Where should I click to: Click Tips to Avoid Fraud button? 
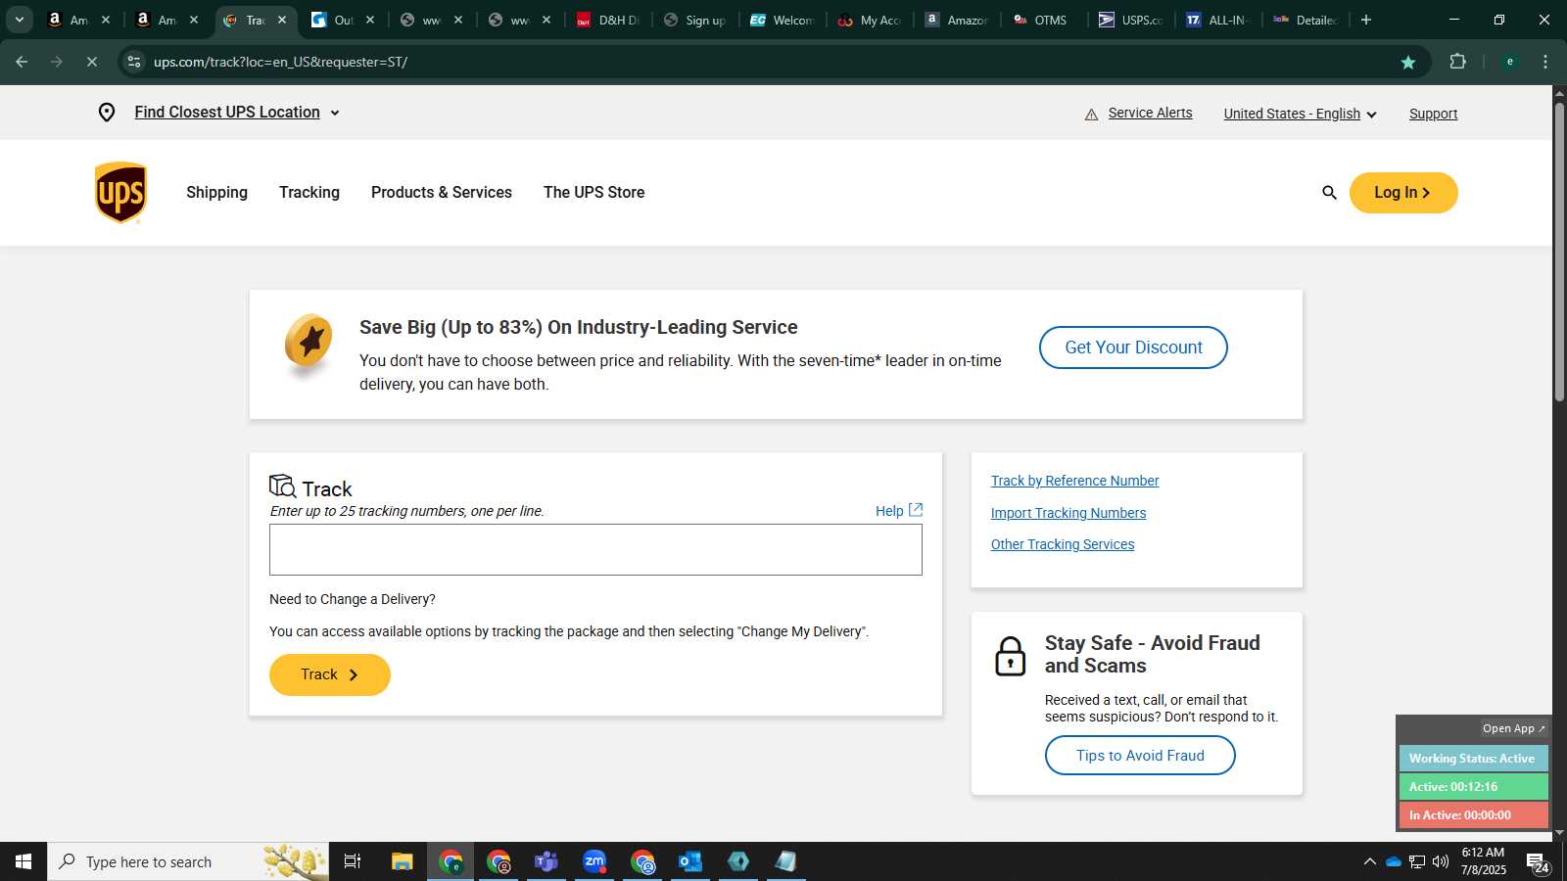click(x=1140, y=756)
